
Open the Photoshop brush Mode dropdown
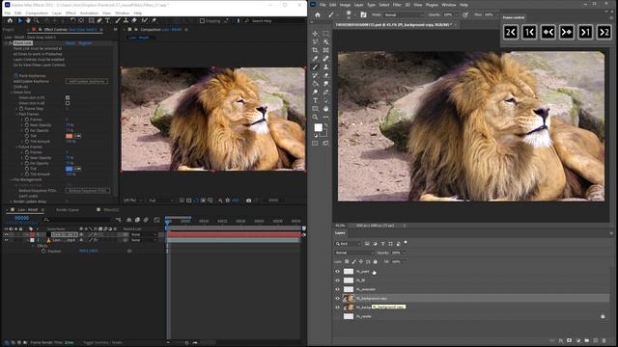point(403,15)
